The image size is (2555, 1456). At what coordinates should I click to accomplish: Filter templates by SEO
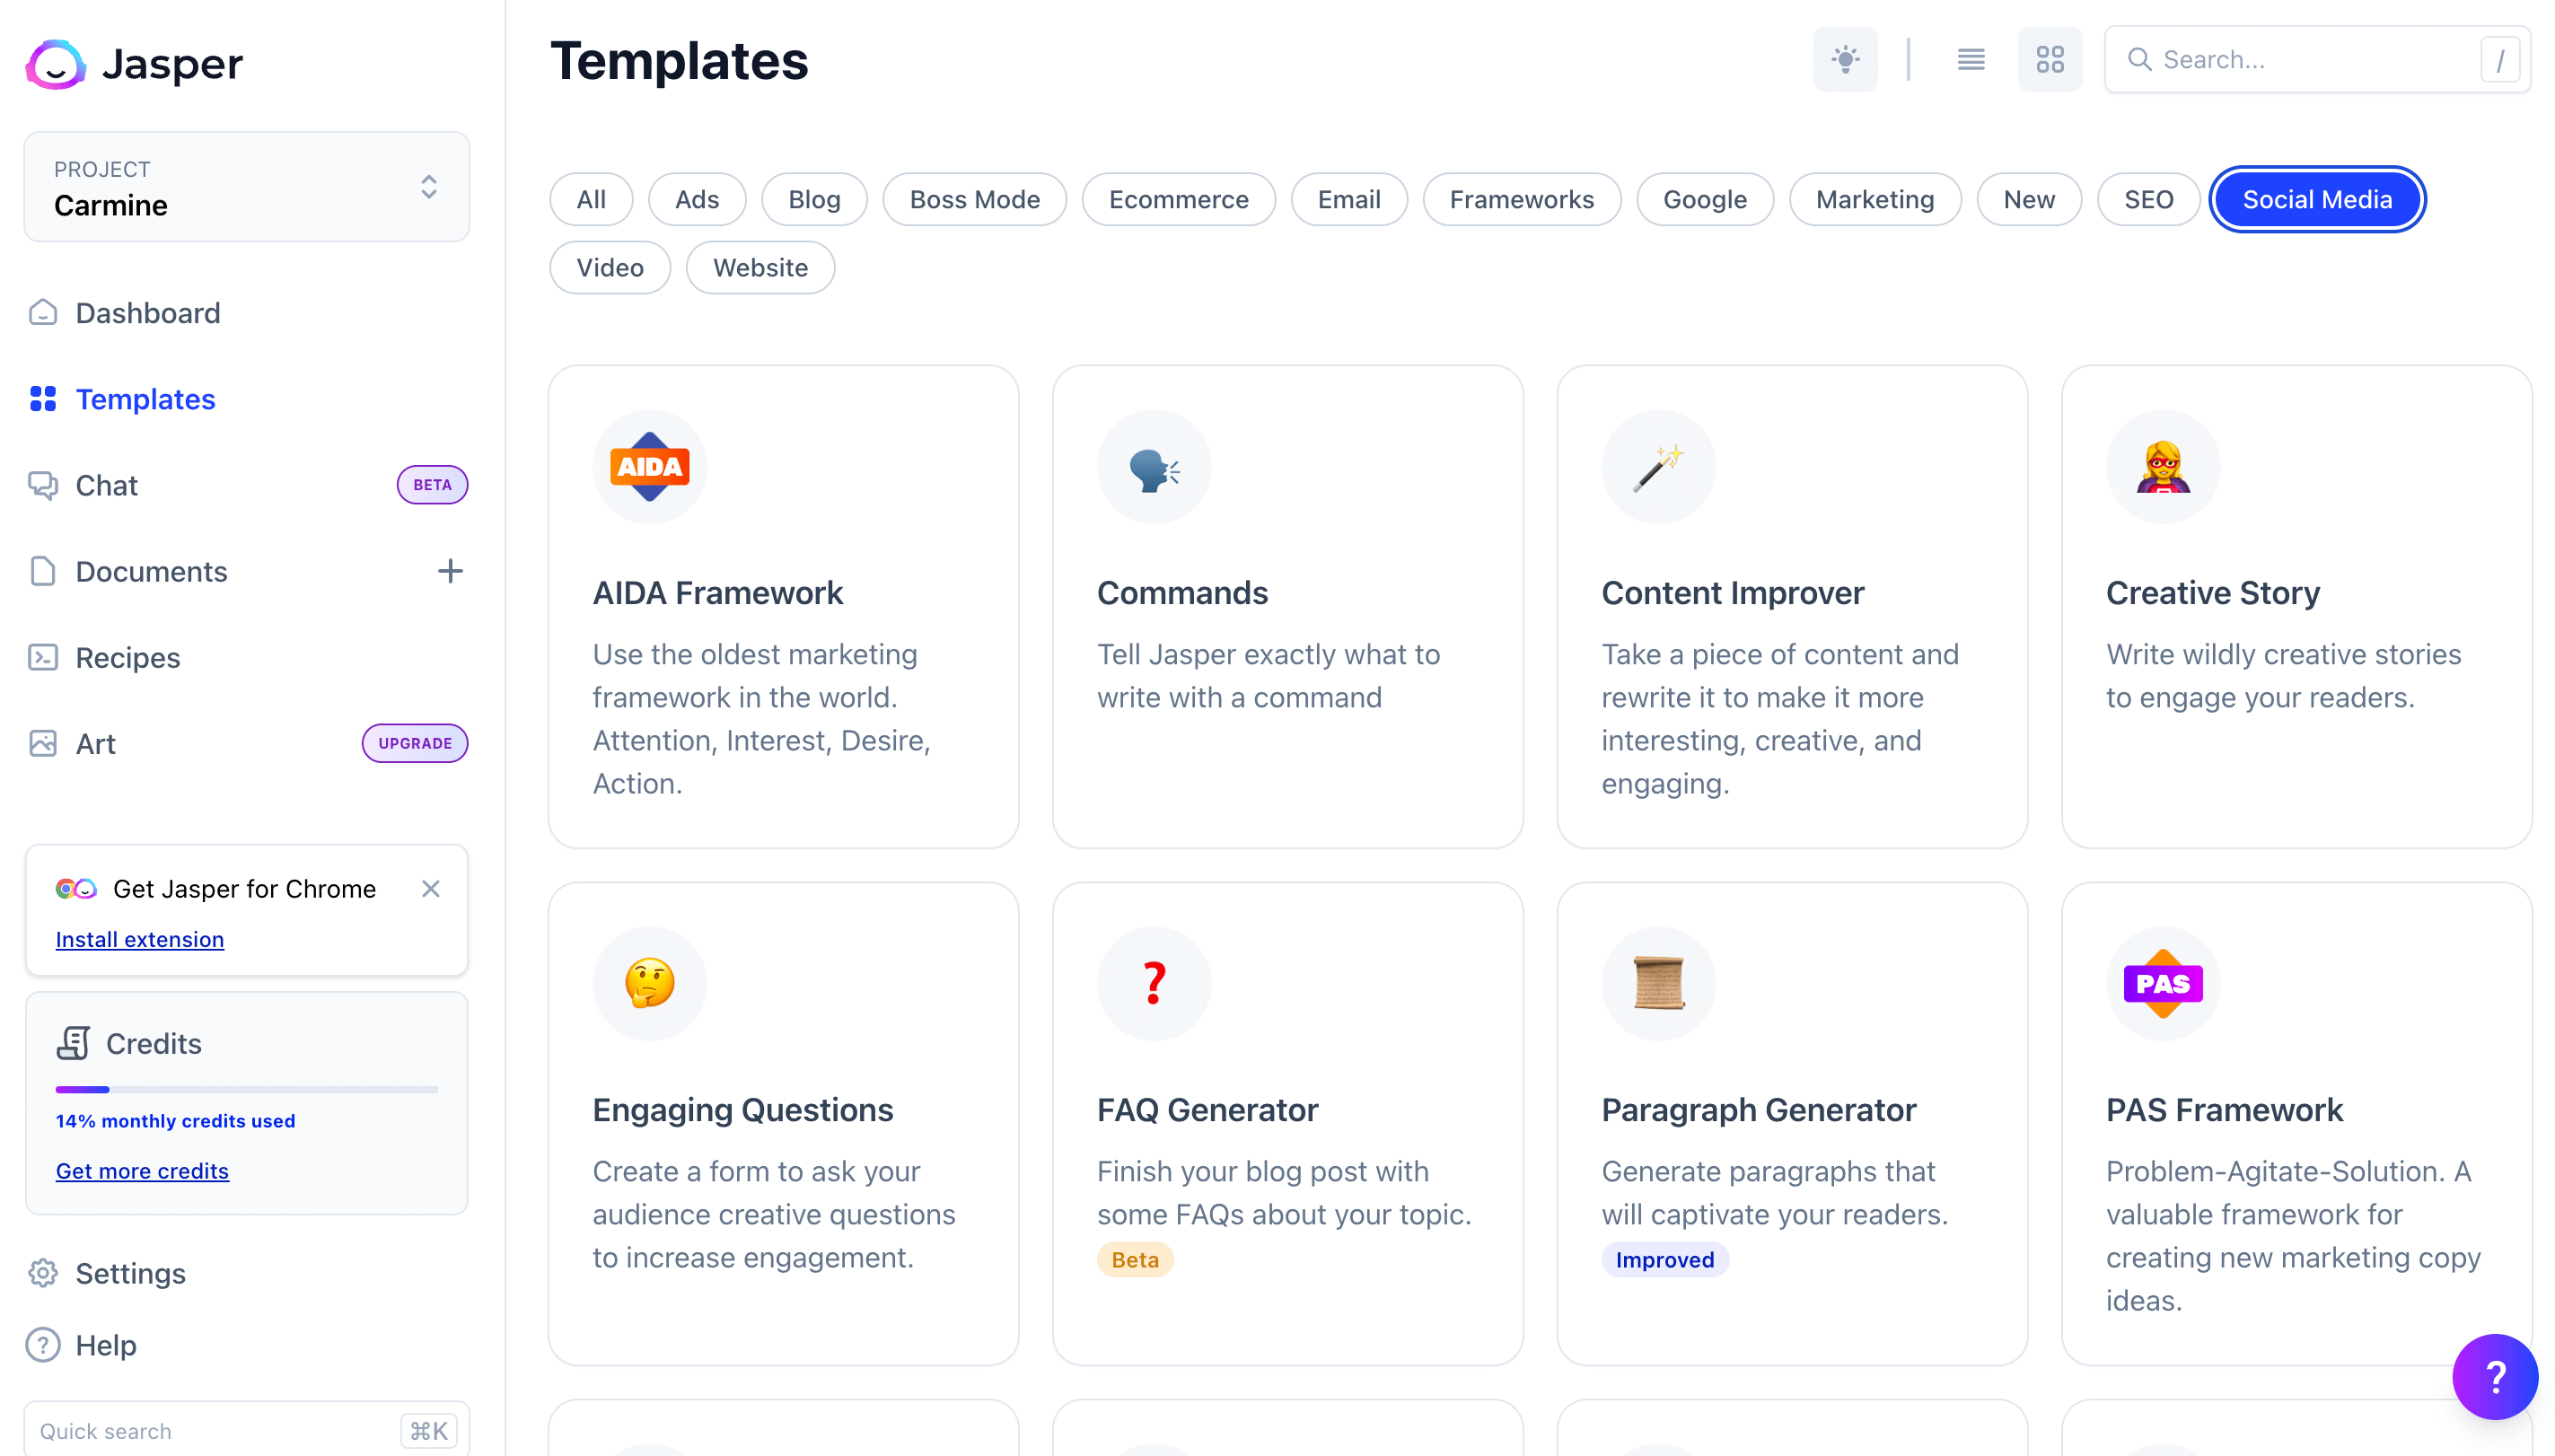pyautogui.click(x=2148, y=199)
